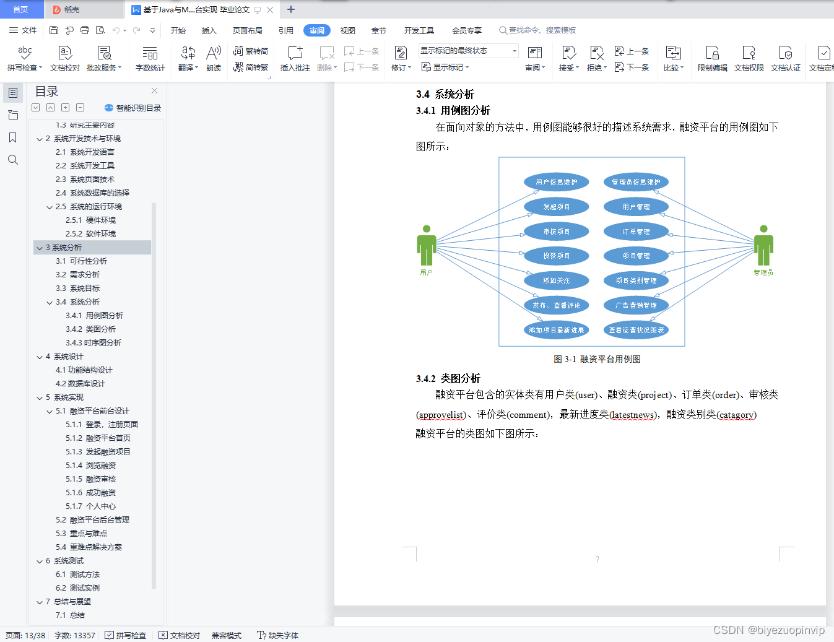
Task: Undo the last action
Action: [x=116, y=30]
